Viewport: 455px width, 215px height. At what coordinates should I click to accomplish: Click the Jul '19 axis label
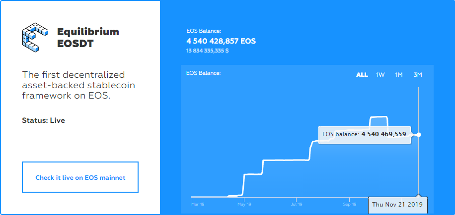[297, 204]
